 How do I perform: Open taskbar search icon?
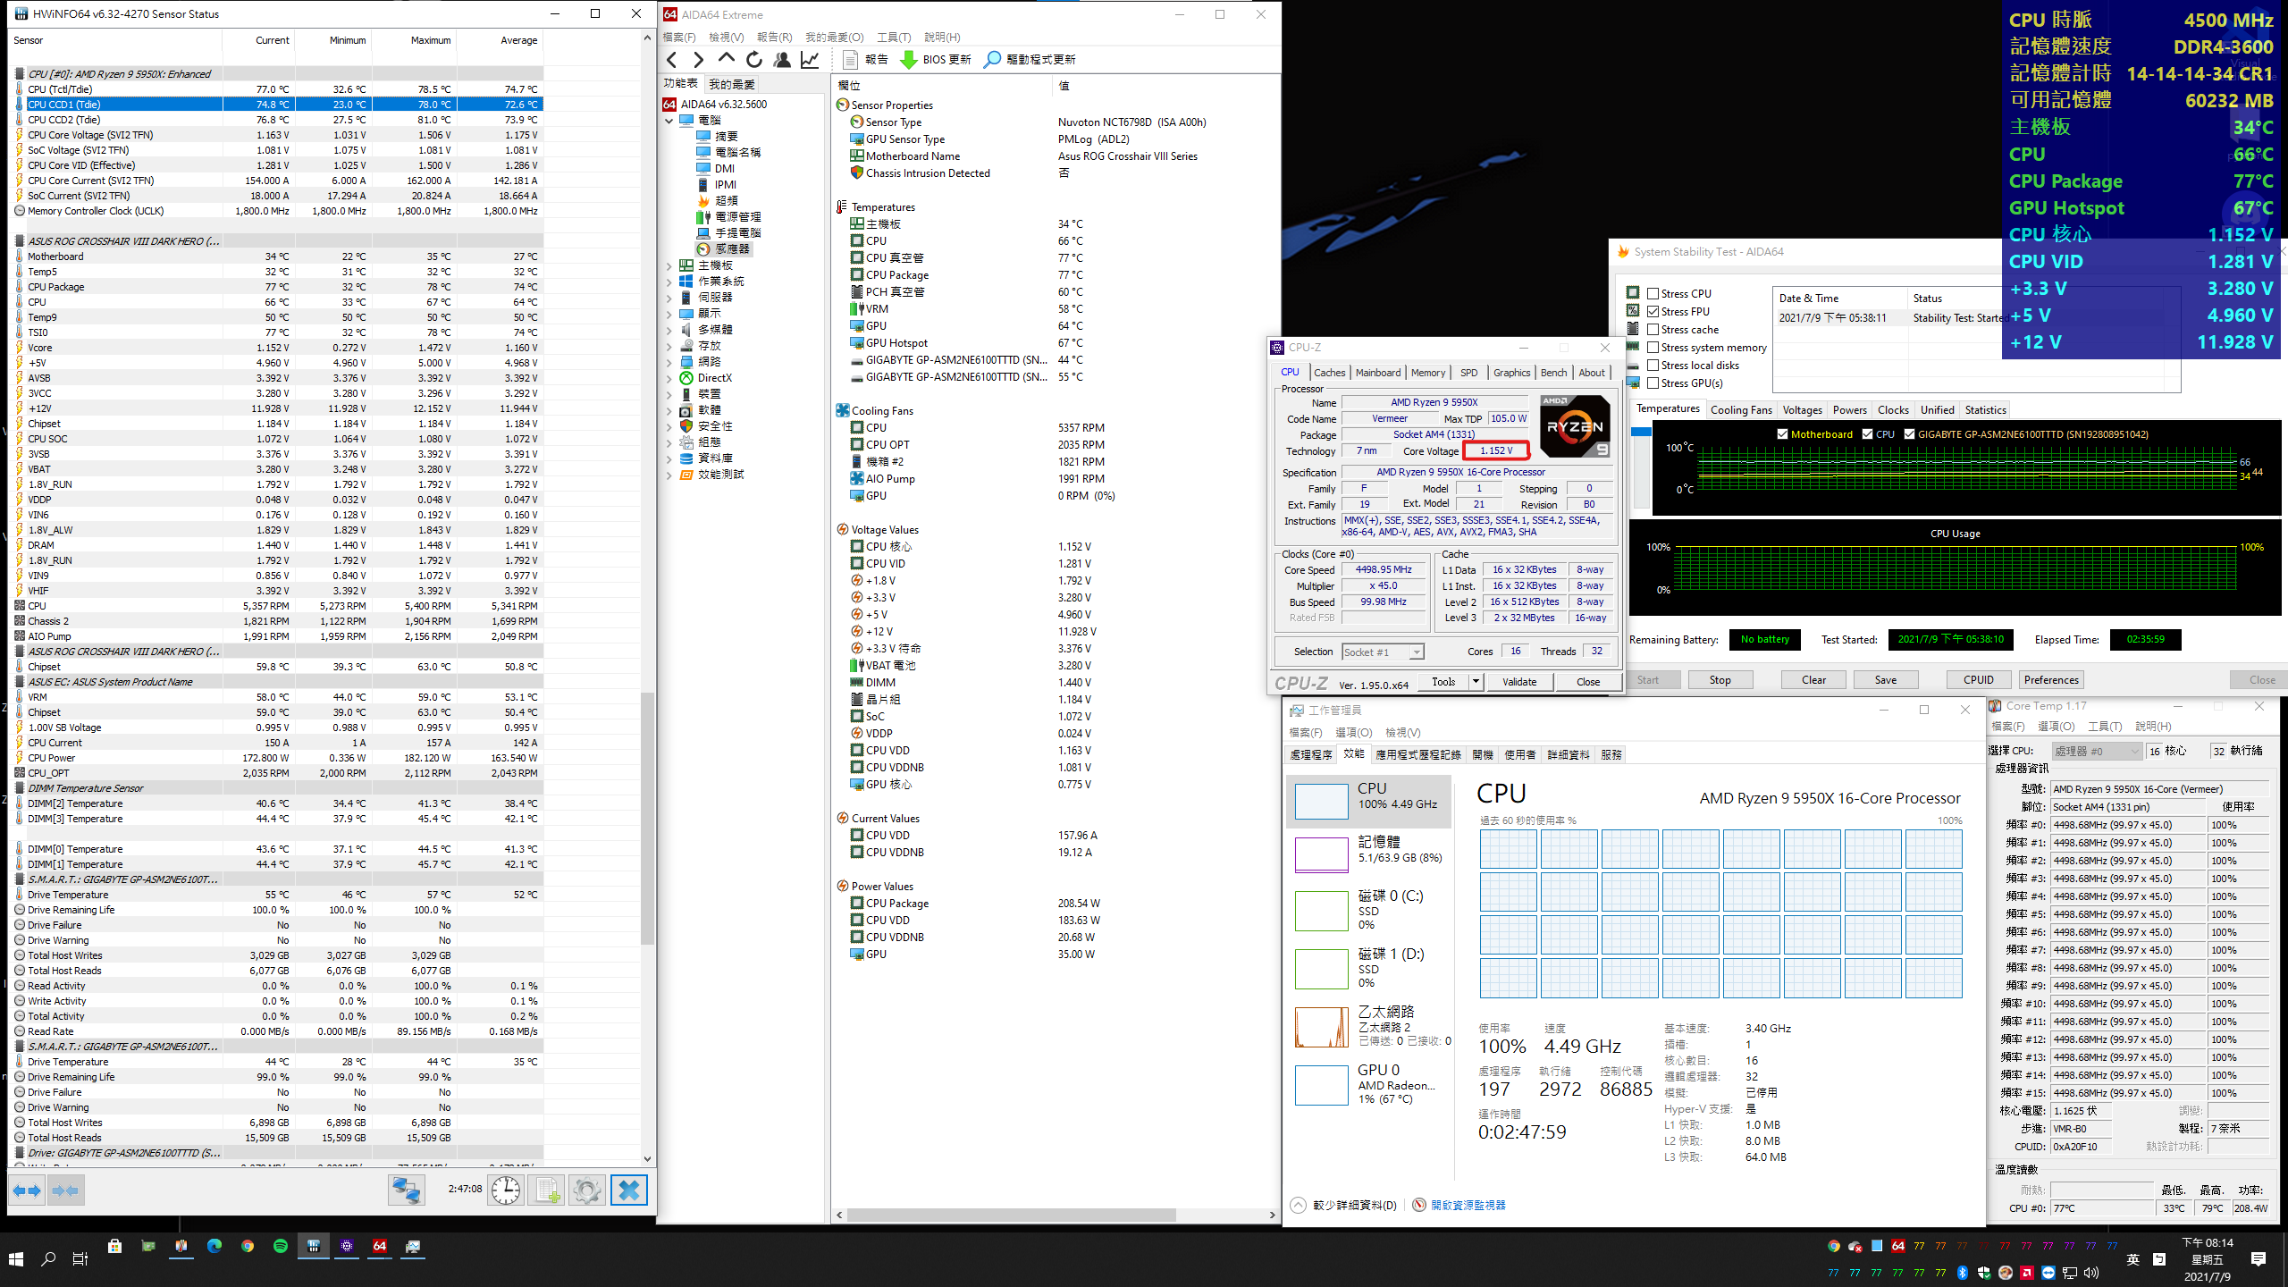click(x=48, y=1258)
